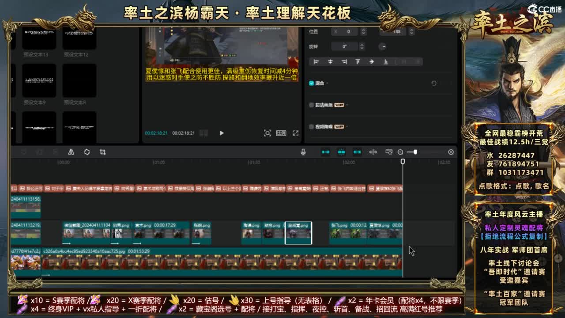Select the 陶谦.png clip
Screen dimensions: 565x318
click(252, 233)
